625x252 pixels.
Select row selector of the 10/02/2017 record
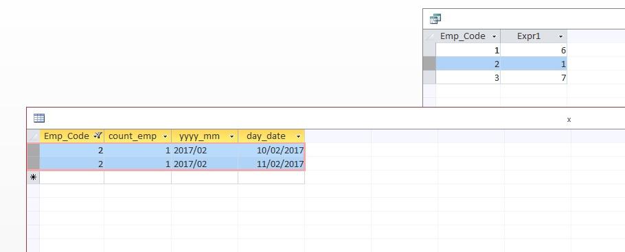[x=33, y=150]
